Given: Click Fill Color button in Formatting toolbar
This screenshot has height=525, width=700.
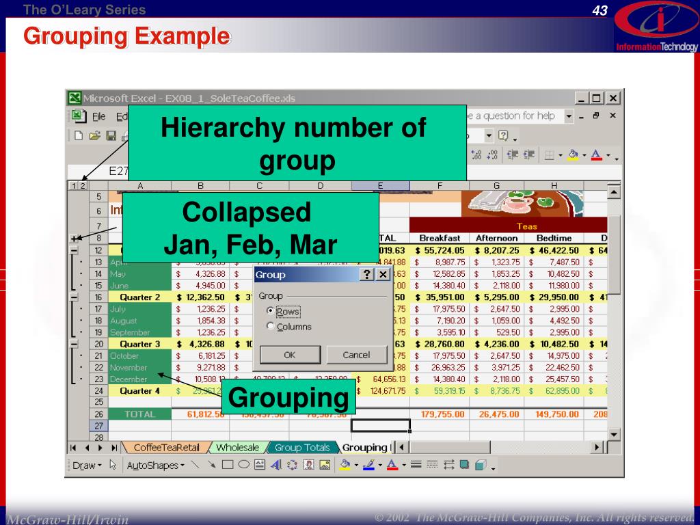Looking at the screenshot, I should point(573,155).
